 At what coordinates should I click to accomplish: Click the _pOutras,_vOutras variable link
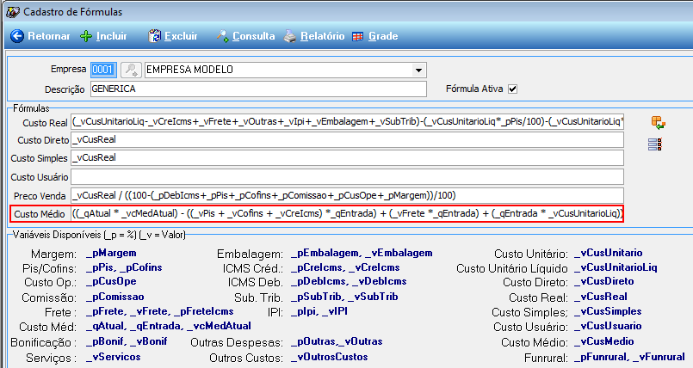point(337,341)
